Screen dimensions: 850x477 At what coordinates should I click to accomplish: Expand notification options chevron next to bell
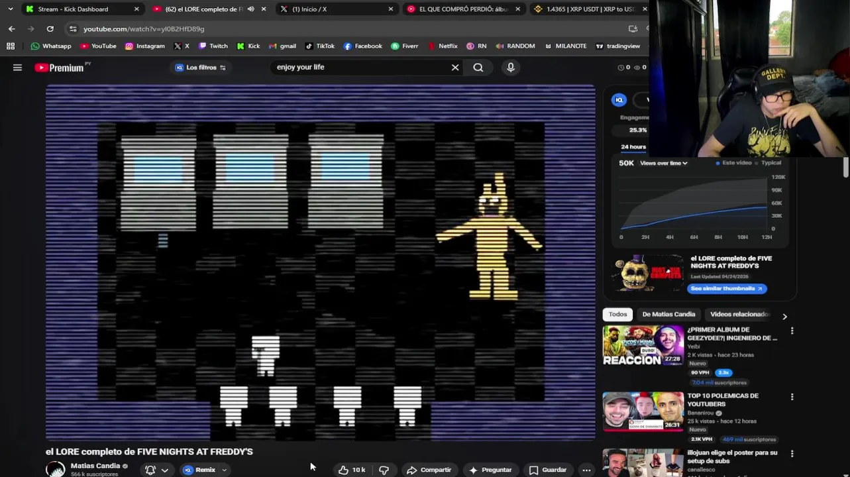[x=164, y=470]
